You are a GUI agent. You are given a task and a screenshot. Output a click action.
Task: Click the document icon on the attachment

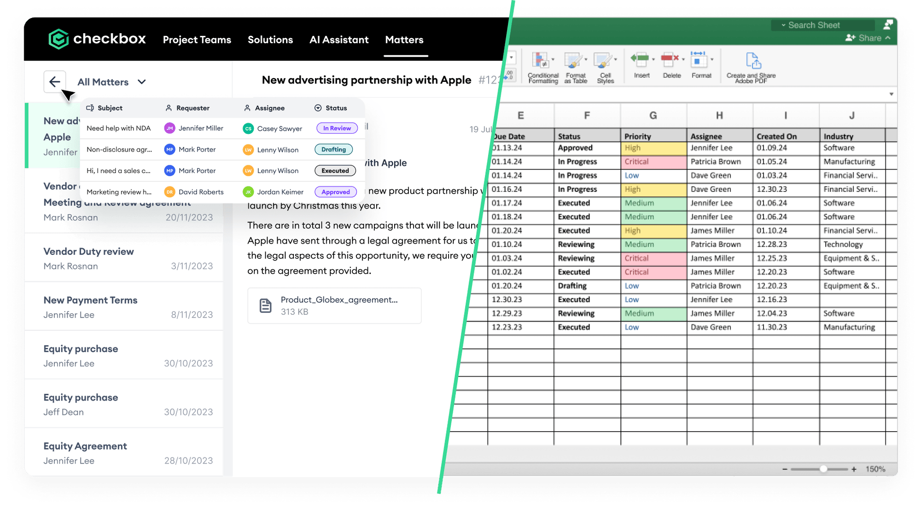pyautogui.click(x=265, y=306)
